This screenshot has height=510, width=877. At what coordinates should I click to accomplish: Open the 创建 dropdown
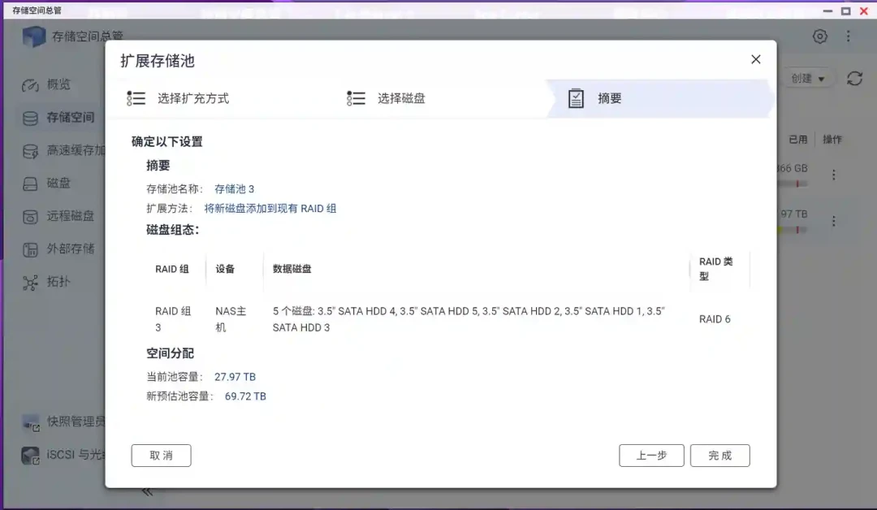(x=807, y=78)
